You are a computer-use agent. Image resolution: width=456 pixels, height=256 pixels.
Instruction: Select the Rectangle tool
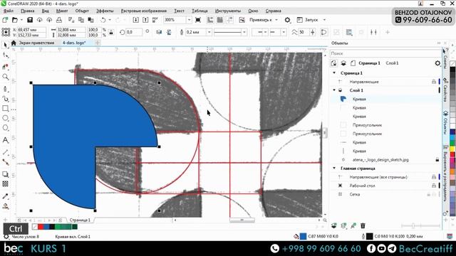5,108
